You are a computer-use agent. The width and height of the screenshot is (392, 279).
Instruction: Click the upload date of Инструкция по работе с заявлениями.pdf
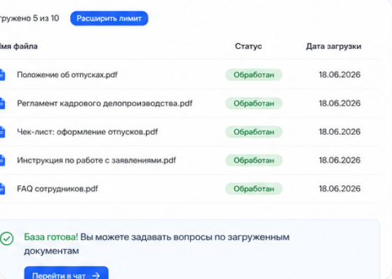click(340, 160)
